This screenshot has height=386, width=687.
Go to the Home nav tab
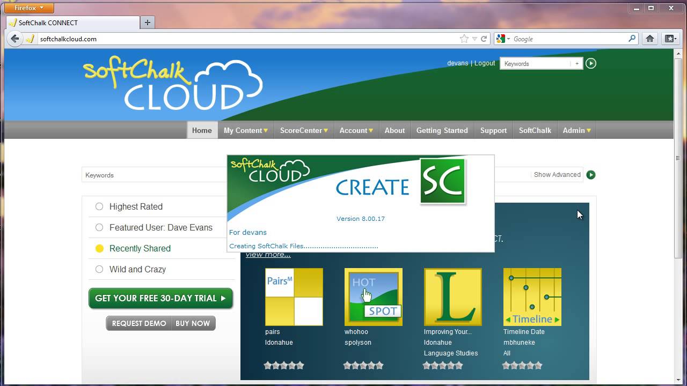(x=202, y=130)
